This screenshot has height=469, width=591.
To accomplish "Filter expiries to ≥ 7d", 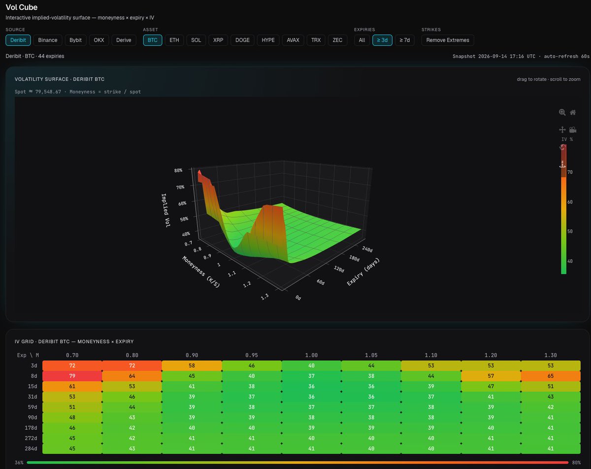I will point(404,40).
